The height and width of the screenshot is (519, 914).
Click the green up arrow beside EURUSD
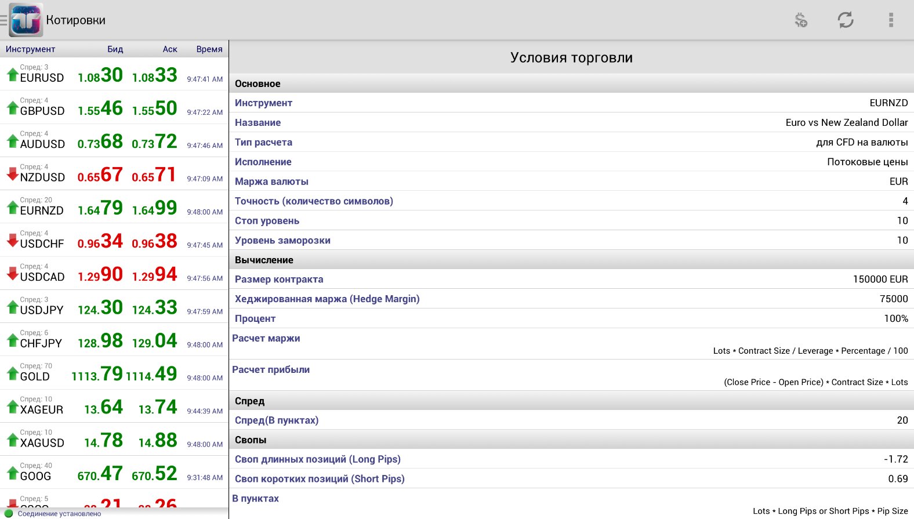tap(12, 74)
